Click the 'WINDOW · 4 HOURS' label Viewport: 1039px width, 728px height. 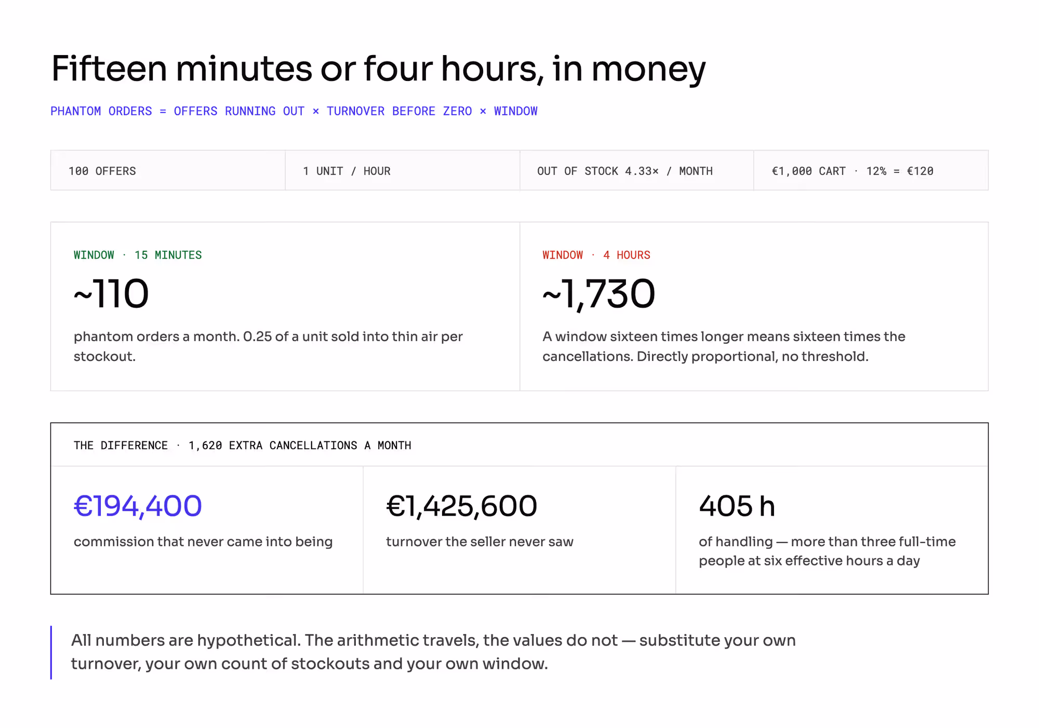point(596,255)
